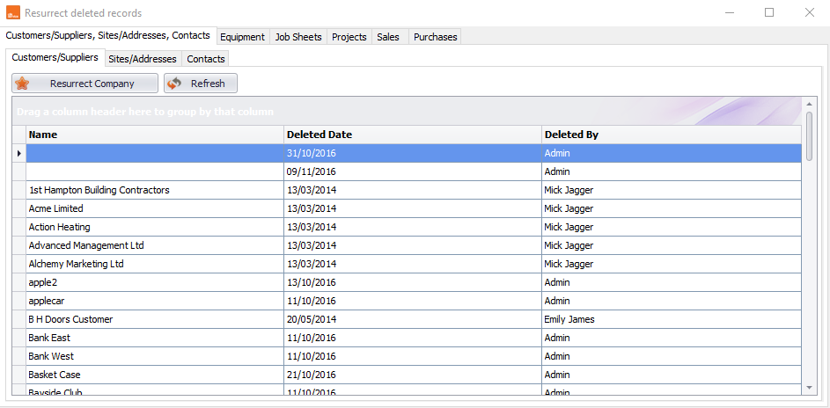The image size is (830, 408).
Task: Click the applecar row
Action: click(407, 302)
